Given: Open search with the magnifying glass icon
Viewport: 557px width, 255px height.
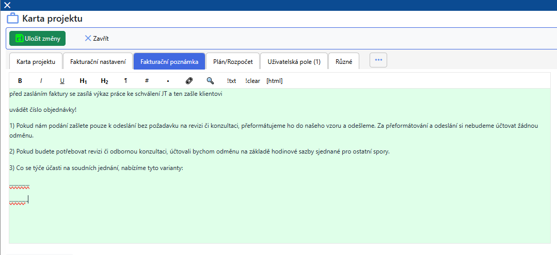Looking at the screenshot, I should (210, 81).
